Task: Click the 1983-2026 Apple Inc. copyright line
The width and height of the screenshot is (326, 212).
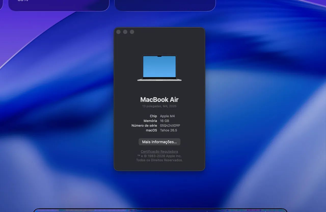Action: click(159, 156)
